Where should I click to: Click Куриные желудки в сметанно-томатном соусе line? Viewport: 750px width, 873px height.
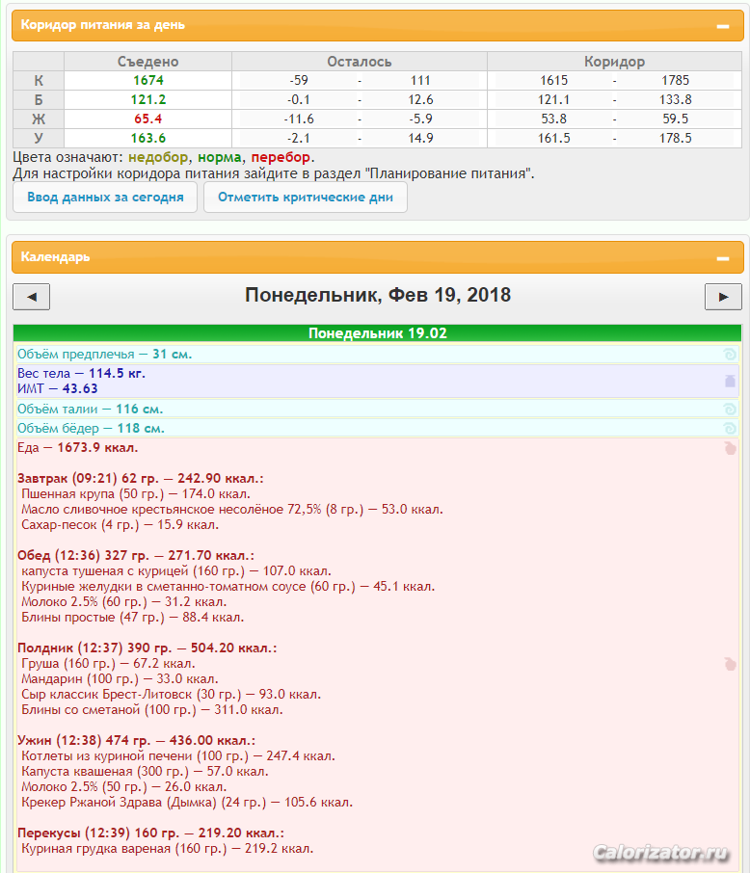(228, 586)
